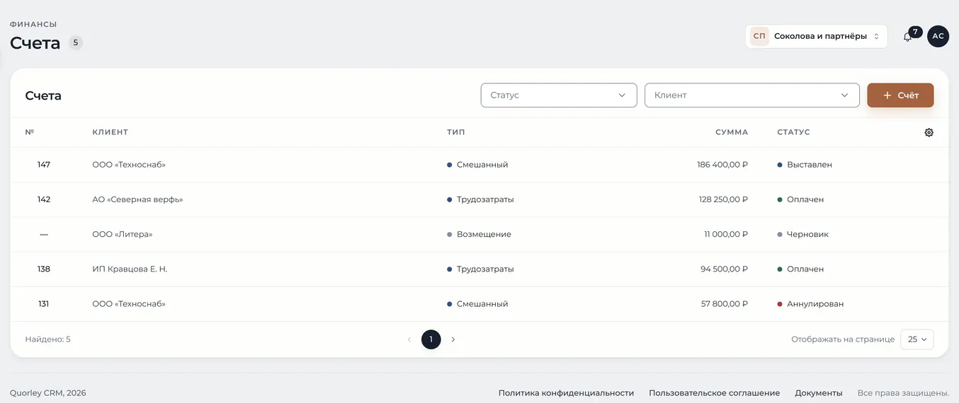
Task: Click the Найдено: 5 counter
Action: [x=47, y=339]
